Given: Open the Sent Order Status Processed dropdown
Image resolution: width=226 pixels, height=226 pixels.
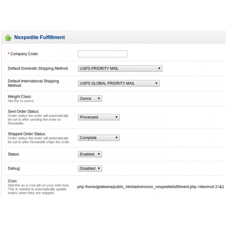Looking at the screenshot, I should [x=99, y=117].
